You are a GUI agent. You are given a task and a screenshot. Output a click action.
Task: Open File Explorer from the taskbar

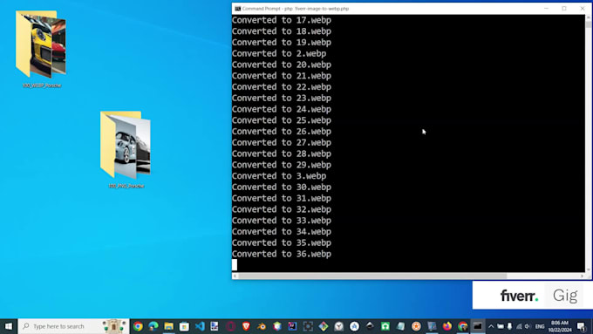(x=168, y=326)
